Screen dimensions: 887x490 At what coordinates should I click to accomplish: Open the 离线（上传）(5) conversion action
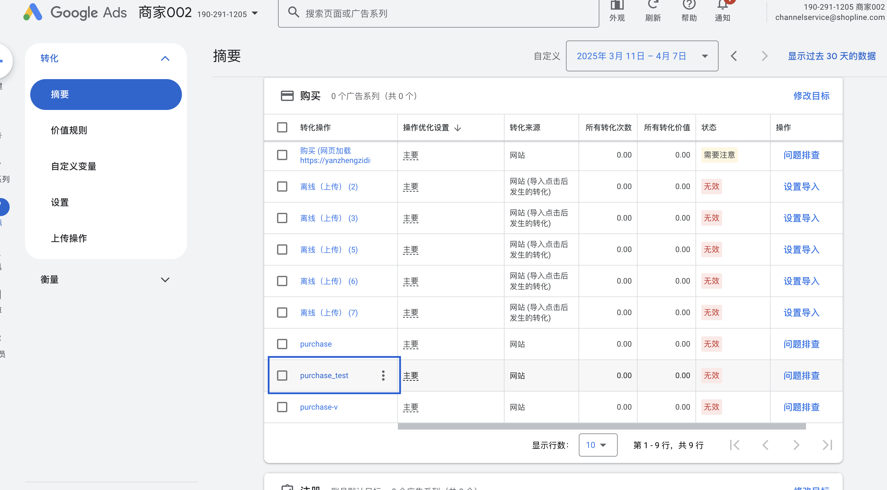[329, 250]
